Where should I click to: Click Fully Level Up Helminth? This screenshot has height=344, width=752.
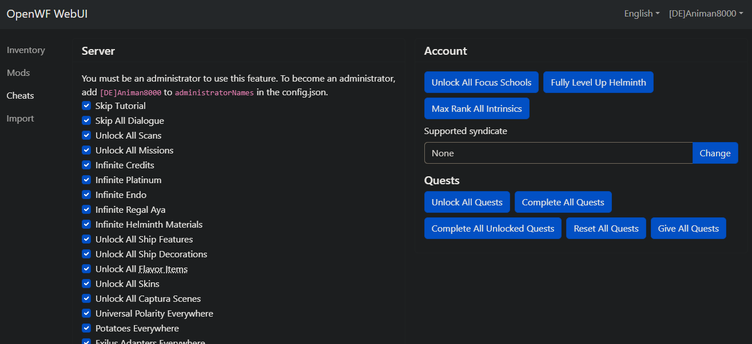(x=598, y=83)
